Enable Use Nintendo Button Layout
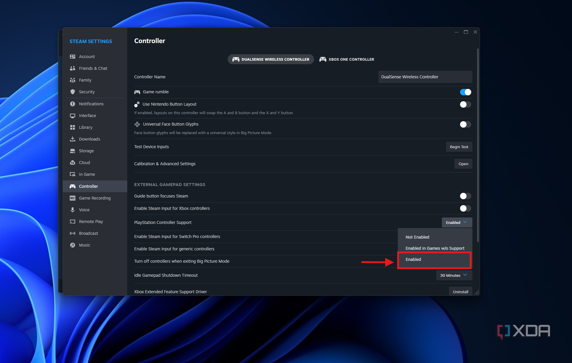Viewport: 572px width, 363px height. pos(466,104)
